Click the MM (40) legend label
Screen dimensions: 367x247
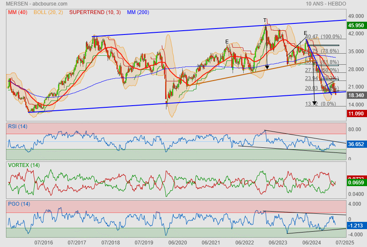17,12
